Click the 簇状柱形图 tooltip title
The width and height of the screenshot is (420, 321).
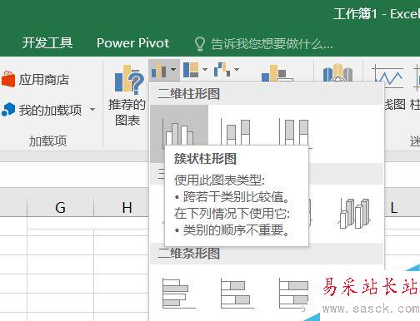coord(205,159)
